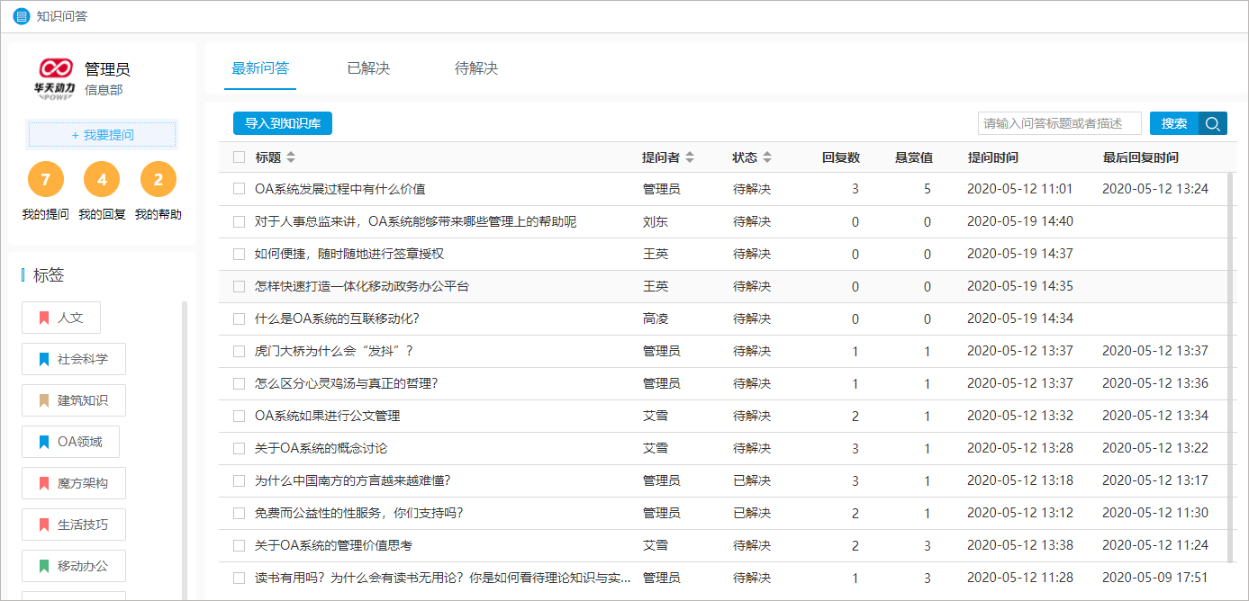Click inside the question search input field
Viewport: 1249px width, 601px height.
[x=1059, y=123]
